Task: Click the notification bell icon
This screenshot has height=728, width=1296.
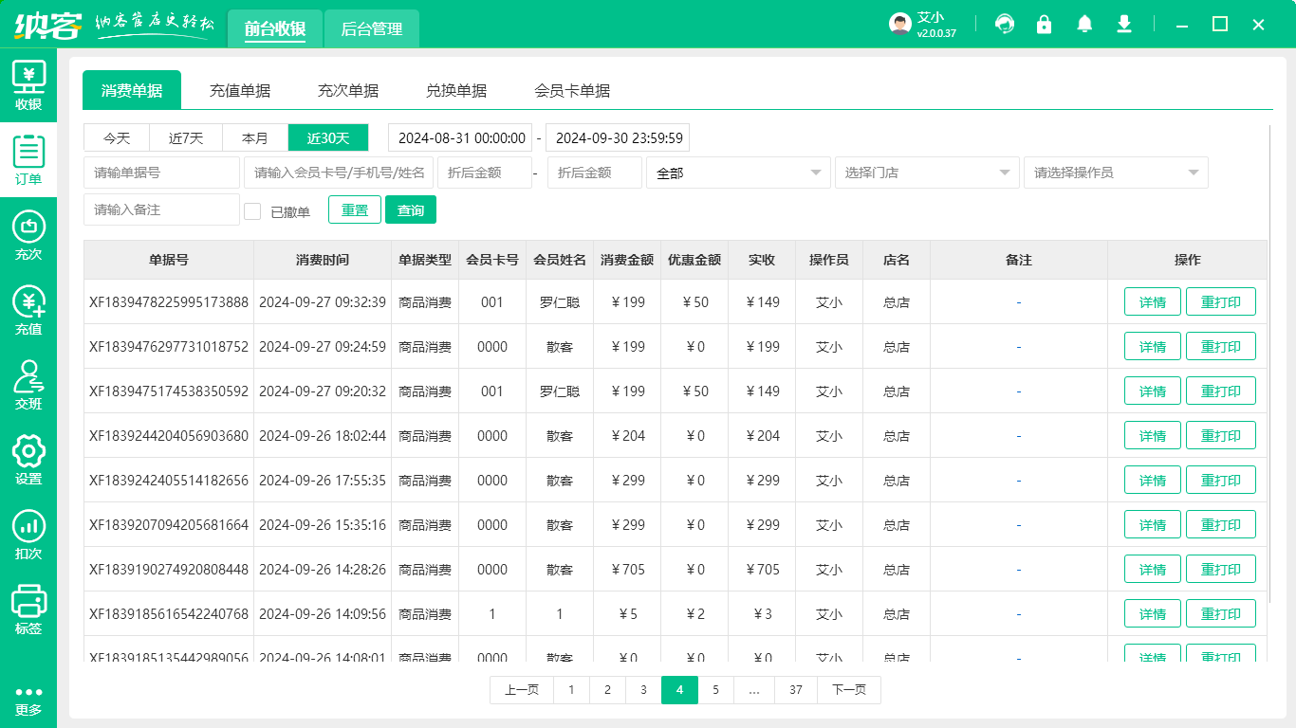Action: pyautogui.click(x=1084, y=24)
